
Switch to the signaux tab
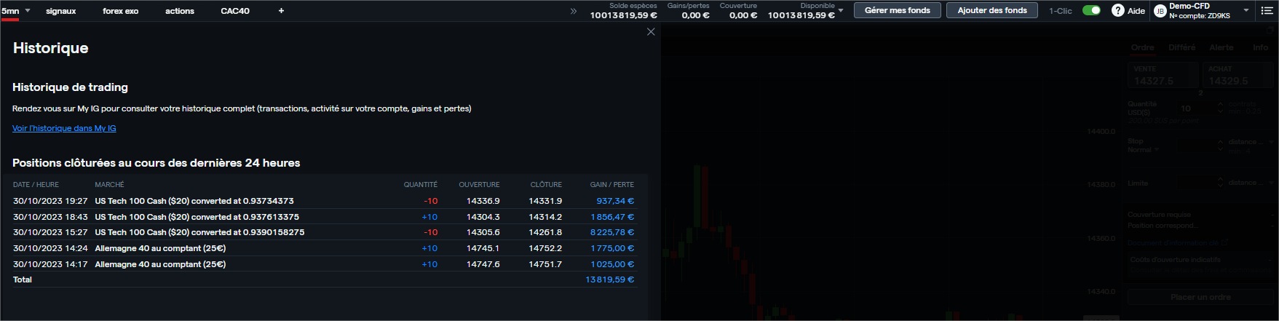(61, 11)
